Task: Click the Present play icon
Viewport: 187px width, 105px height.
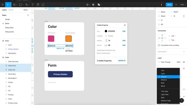Action: 176,5
